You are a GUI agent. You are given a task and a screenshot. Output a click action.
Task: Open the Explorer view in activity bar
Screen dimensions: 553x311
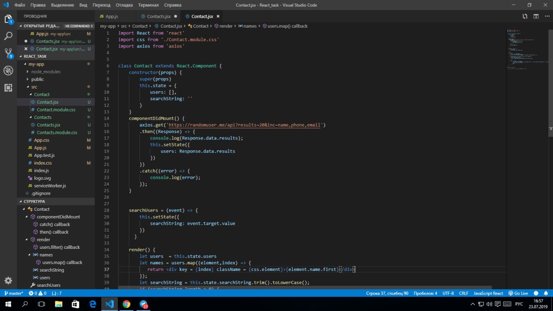click(x=8, y=19)
